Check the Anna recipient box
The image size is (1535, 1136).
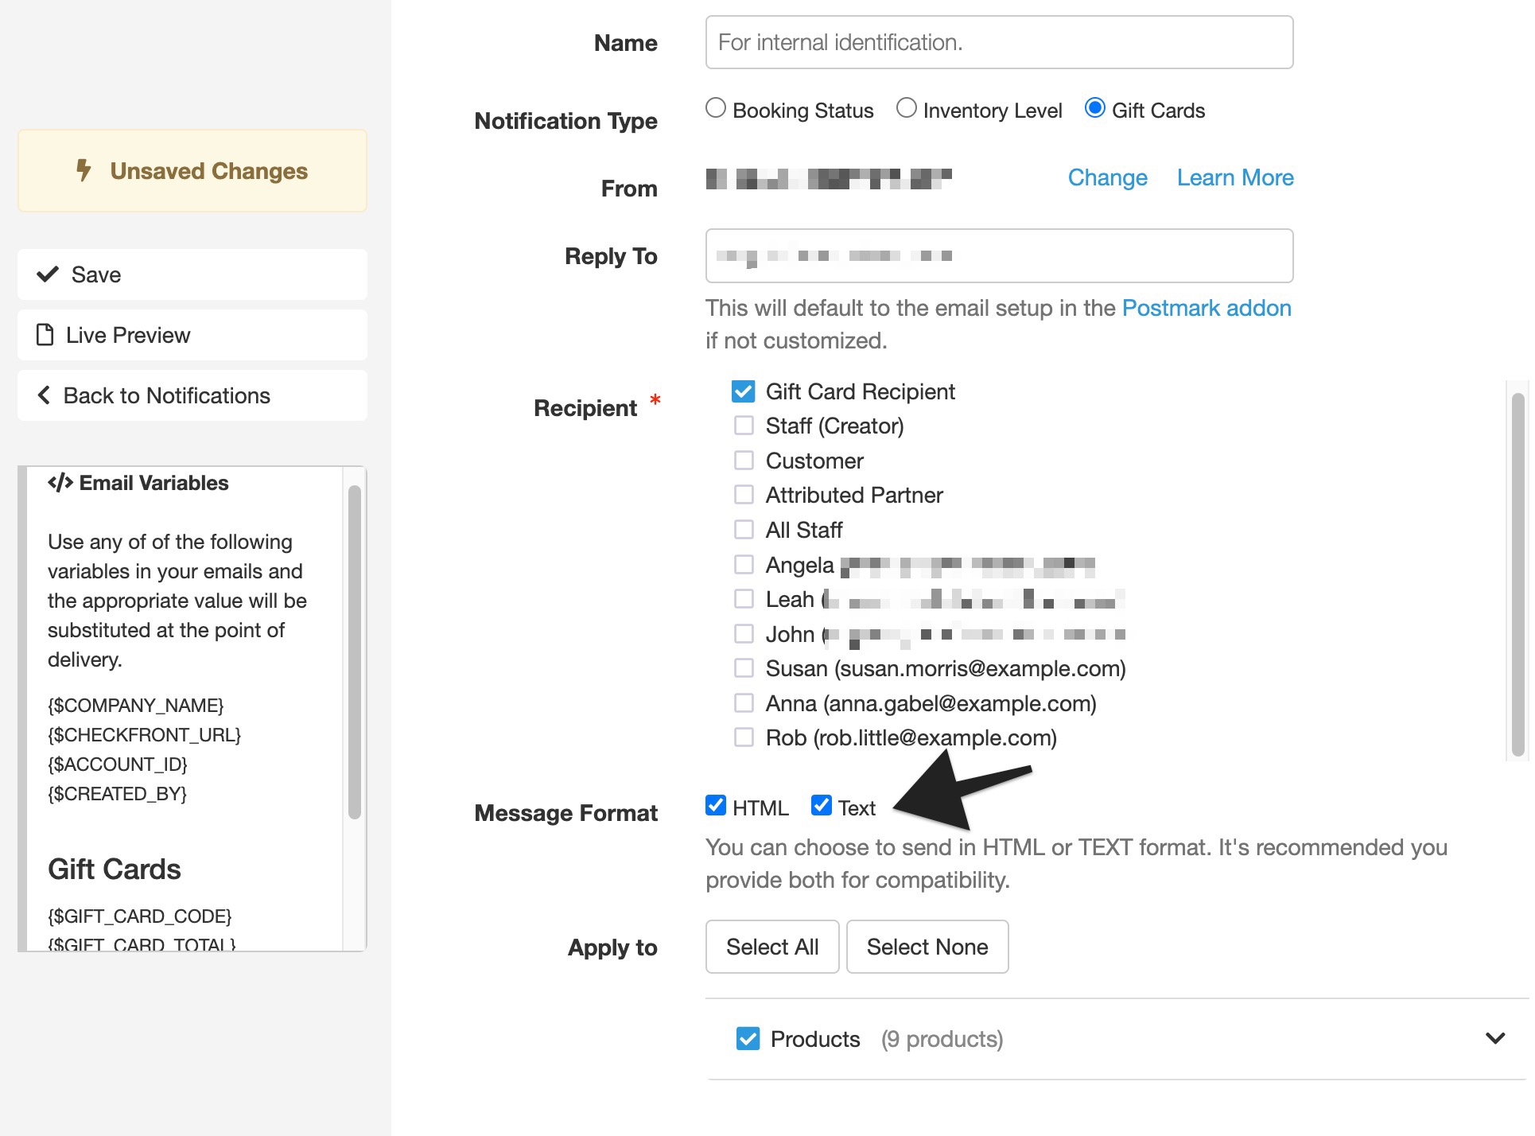pyautogui.click(x=744, y=703)
